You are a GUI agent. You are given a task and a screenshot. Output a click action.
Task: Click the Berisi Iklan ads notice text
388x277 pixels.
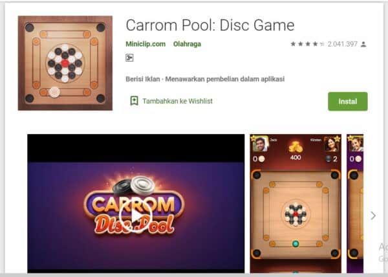coord(143,79)
